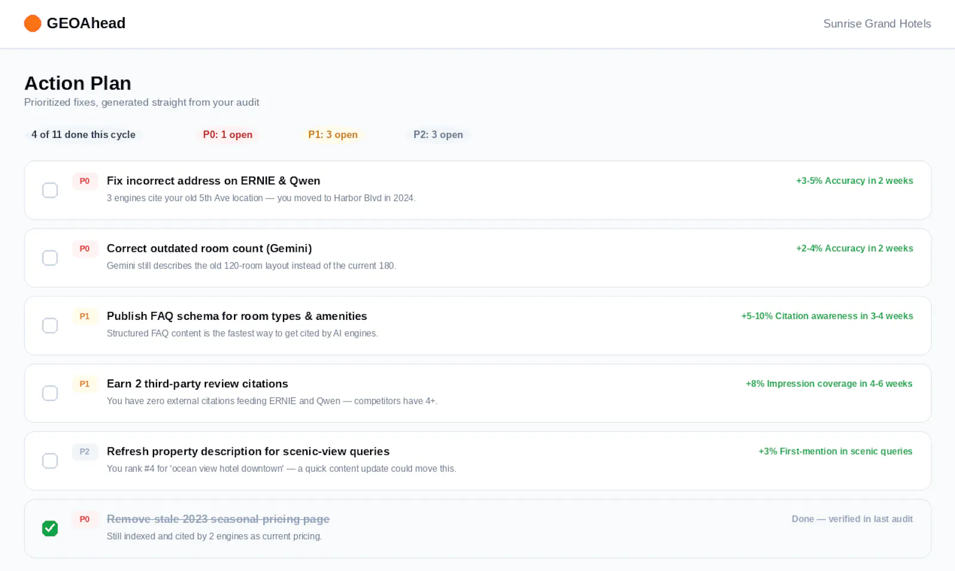The height and width of the screenshot is (571, 955).
Task: Click the P0 badge on the ERNIE & Qwen task
Action: [85, 181]
